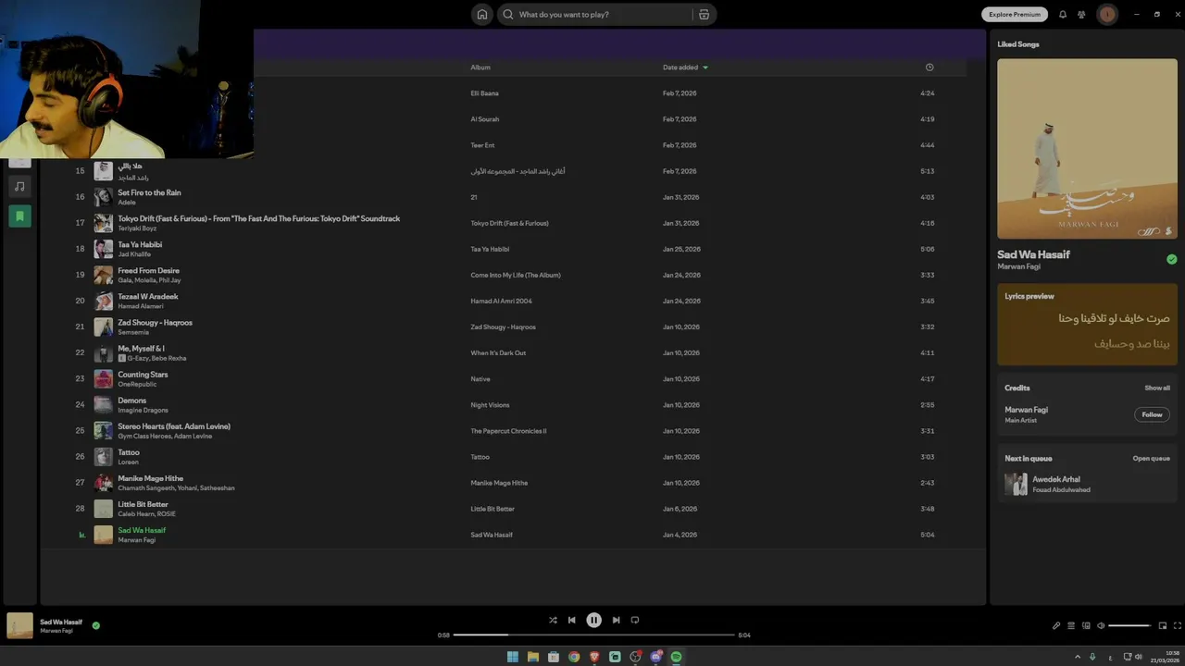
Task: Open the Friend Activity icon
Action: coord(1081,15)
